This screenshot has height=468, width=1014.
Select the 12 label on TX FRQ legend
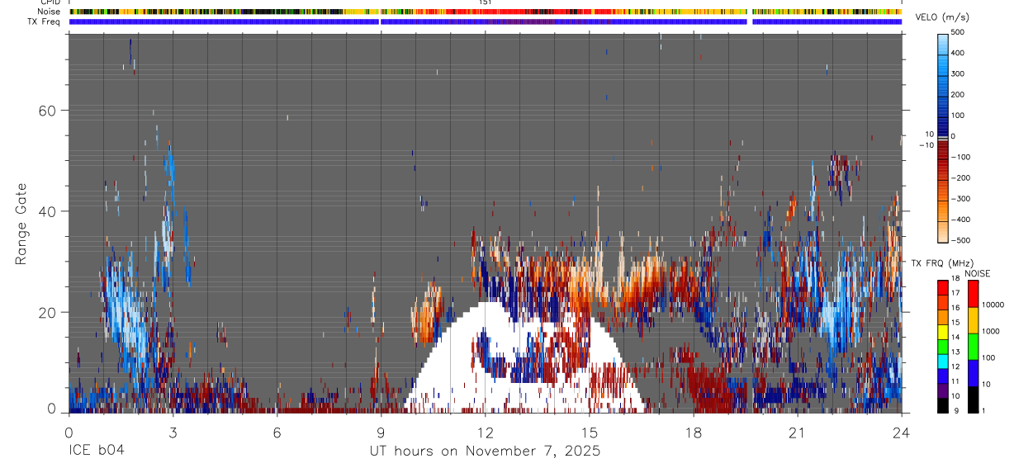pos(955,366)
